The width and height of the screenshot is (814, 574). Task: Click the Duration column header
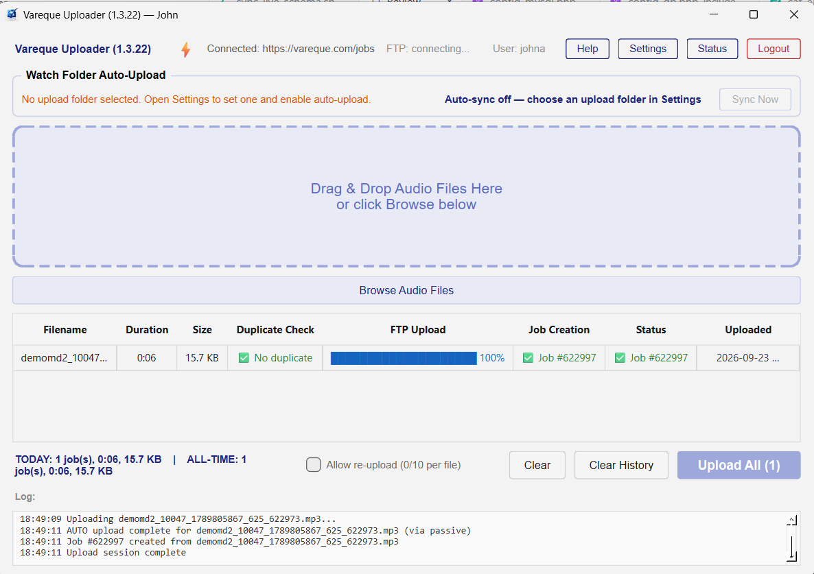[x=147, y=330]
